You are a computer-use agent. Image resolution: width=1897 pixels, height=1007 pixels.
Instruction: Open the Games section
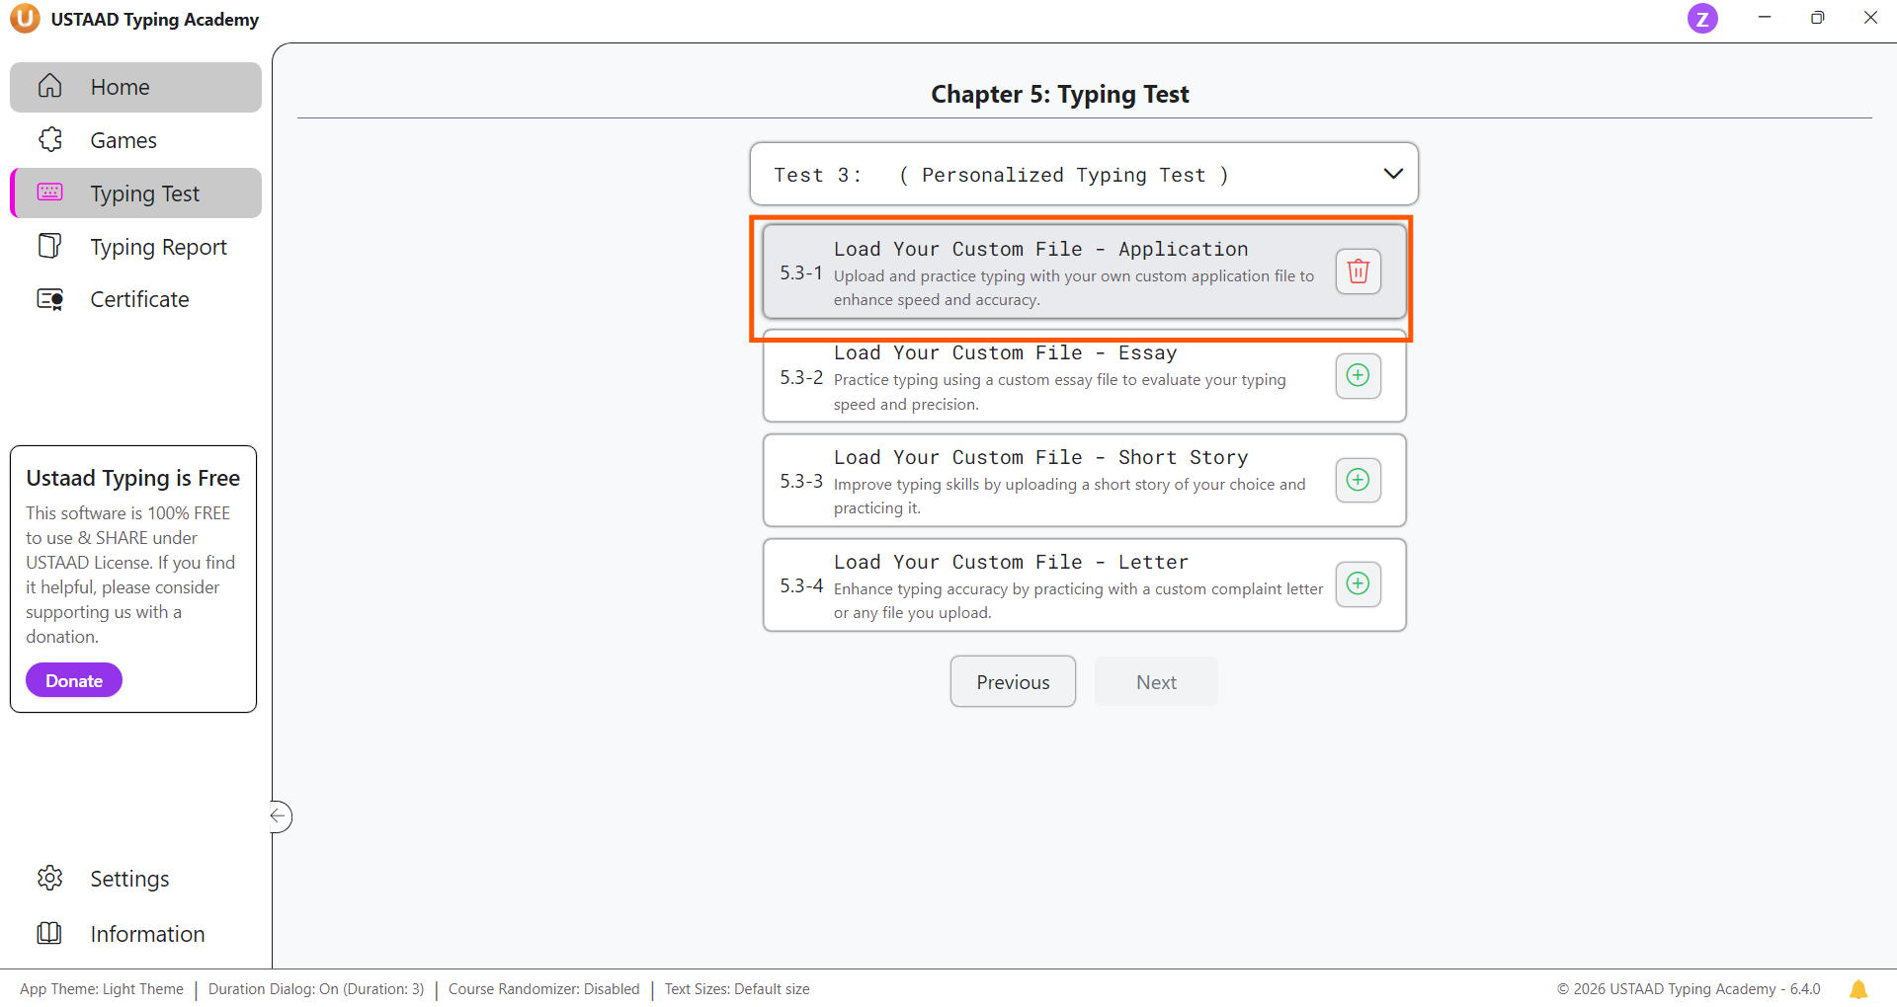point(124,141)
